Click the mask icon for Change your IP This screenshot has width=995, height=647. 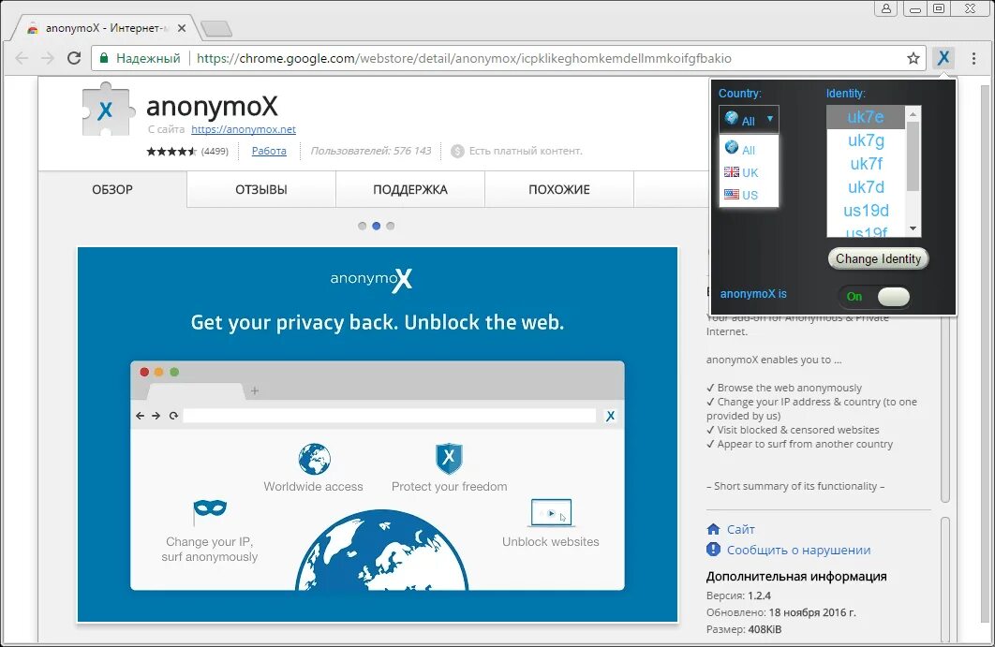tap(210, 510)
